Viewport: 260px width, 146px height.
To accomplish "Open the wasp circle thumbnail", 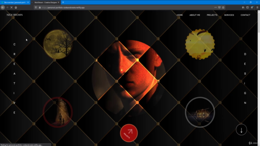I will (200, 112).
